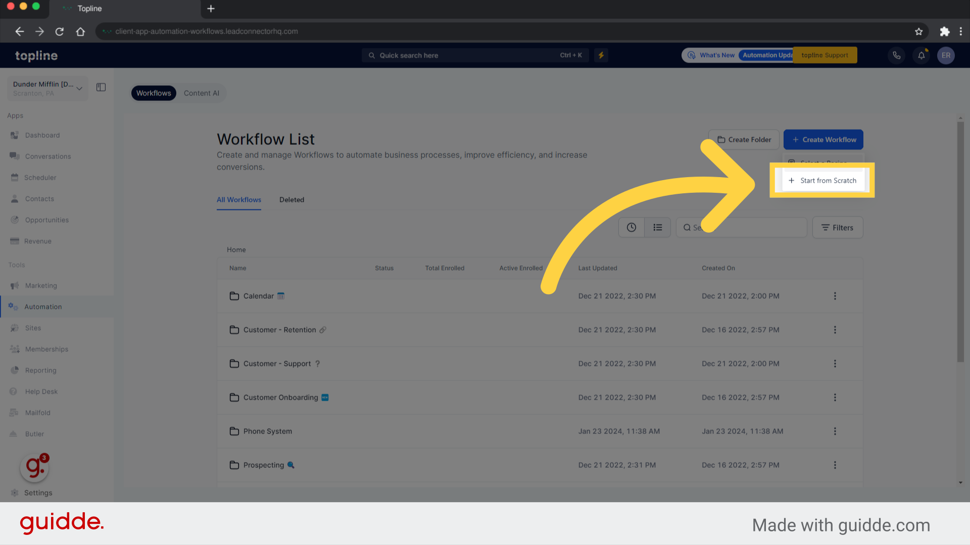Toggle the clock history view icon
Image resolution: width=970 pixels, height=545 pixels.
(x=631, y=227)
